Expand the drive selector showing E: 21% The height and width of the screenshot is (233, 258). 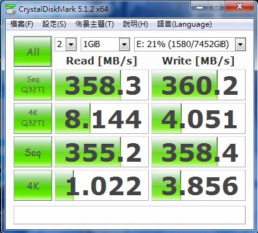click(240, 45)
